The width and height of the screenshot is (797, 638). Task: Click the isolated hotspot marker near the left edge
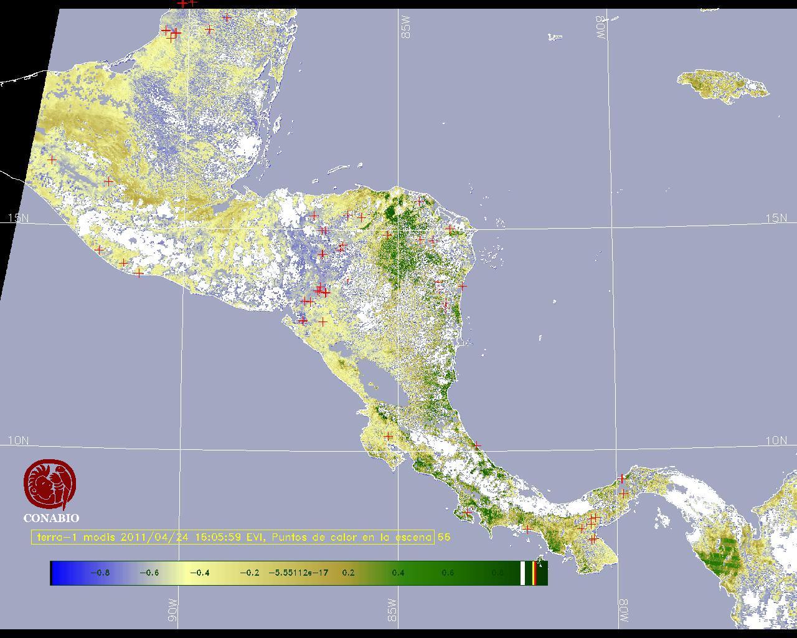point(52,160)
